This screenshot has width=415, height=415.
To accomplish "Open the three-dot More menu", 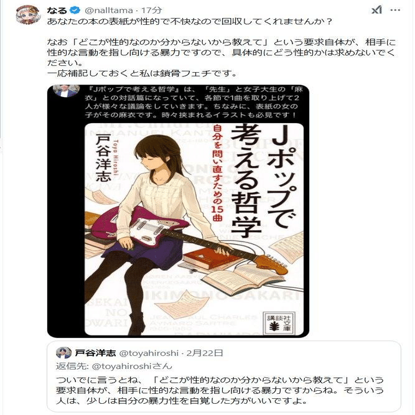I will point(395,11).
